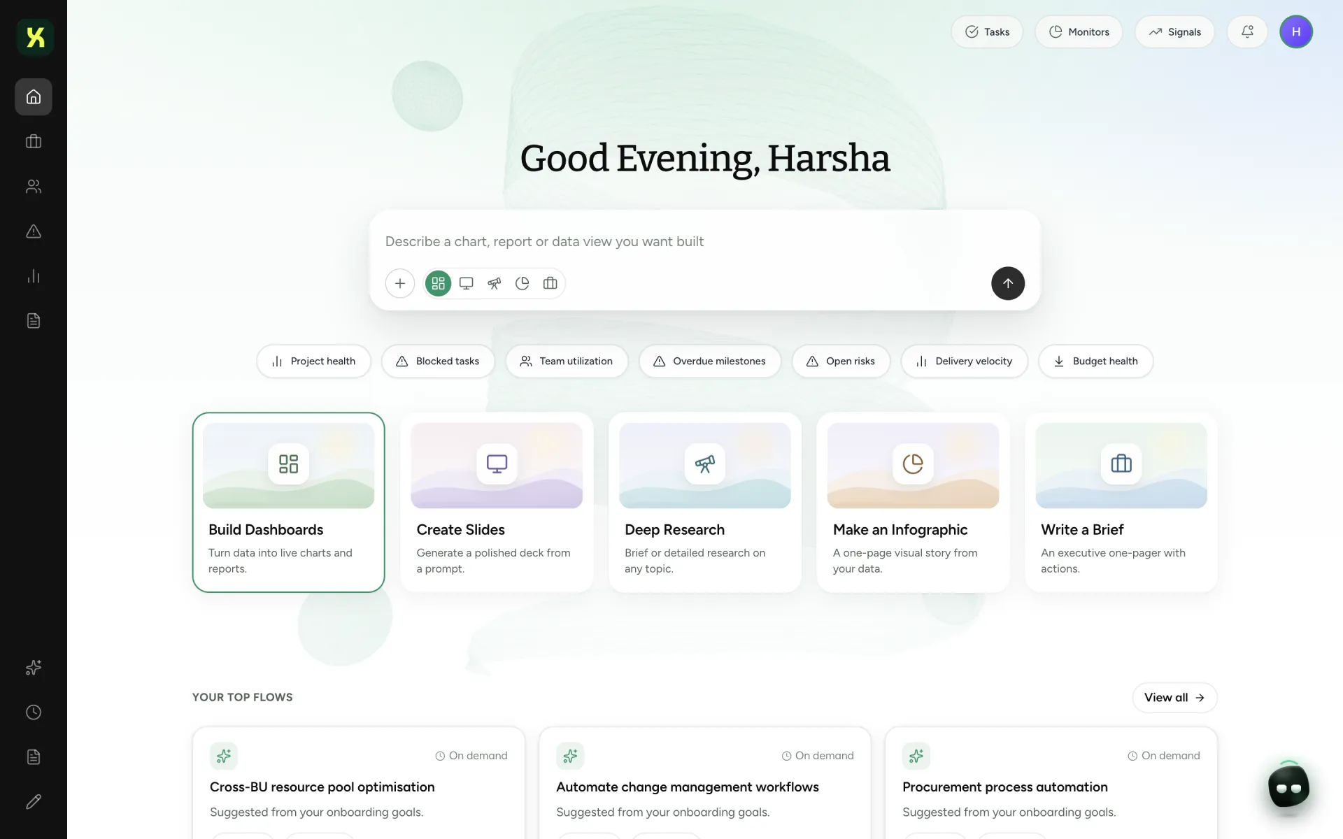Select the dashboard mode icon in prompt bar

point(439,283)
